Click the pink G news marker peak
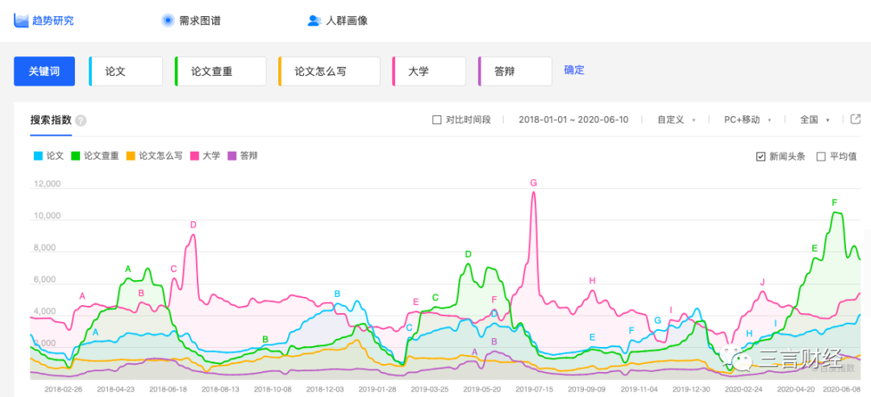Screen dimensions: 871x397 tap(534, 182)
